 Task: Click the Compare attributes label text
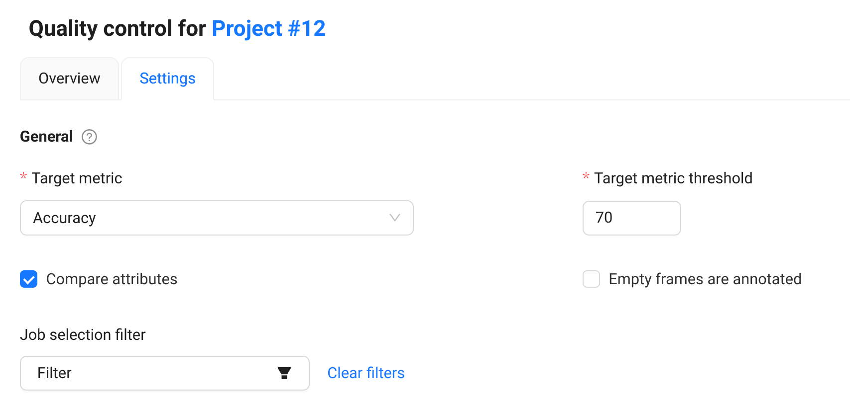pos(112,279)
